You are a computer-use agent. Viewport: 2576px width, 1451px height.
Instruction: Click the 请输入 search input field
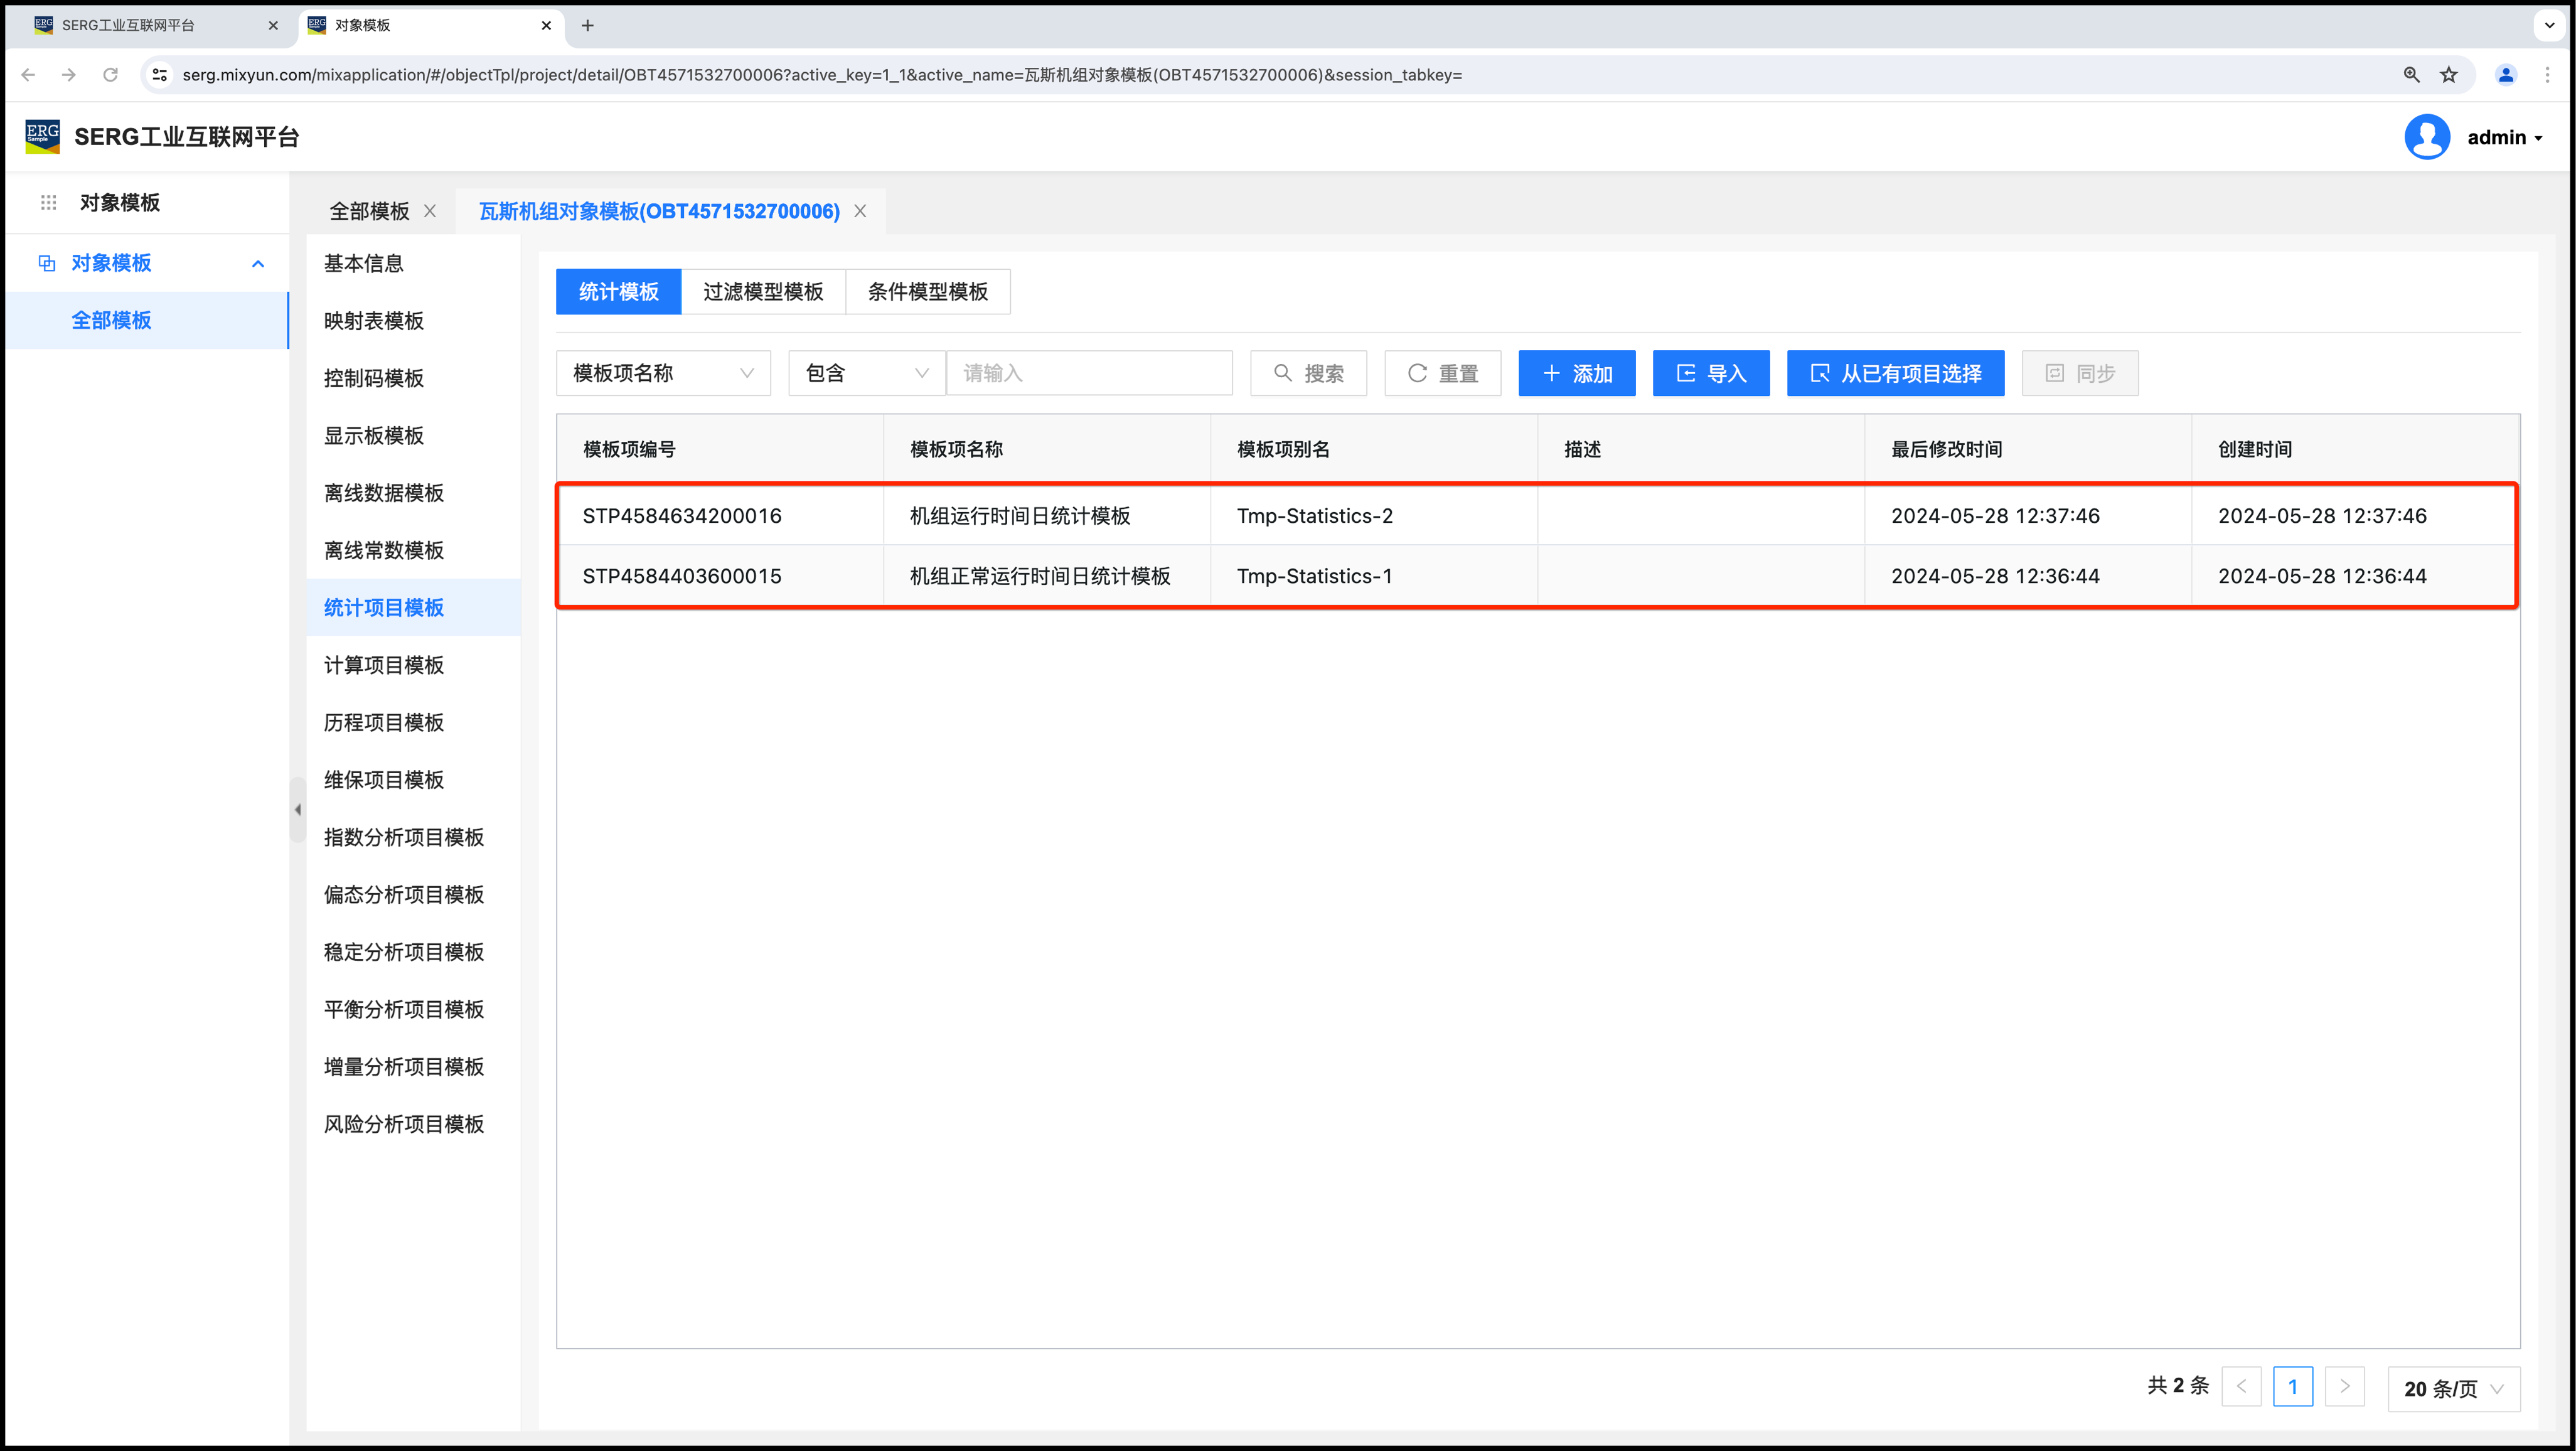coord(1089,373)
